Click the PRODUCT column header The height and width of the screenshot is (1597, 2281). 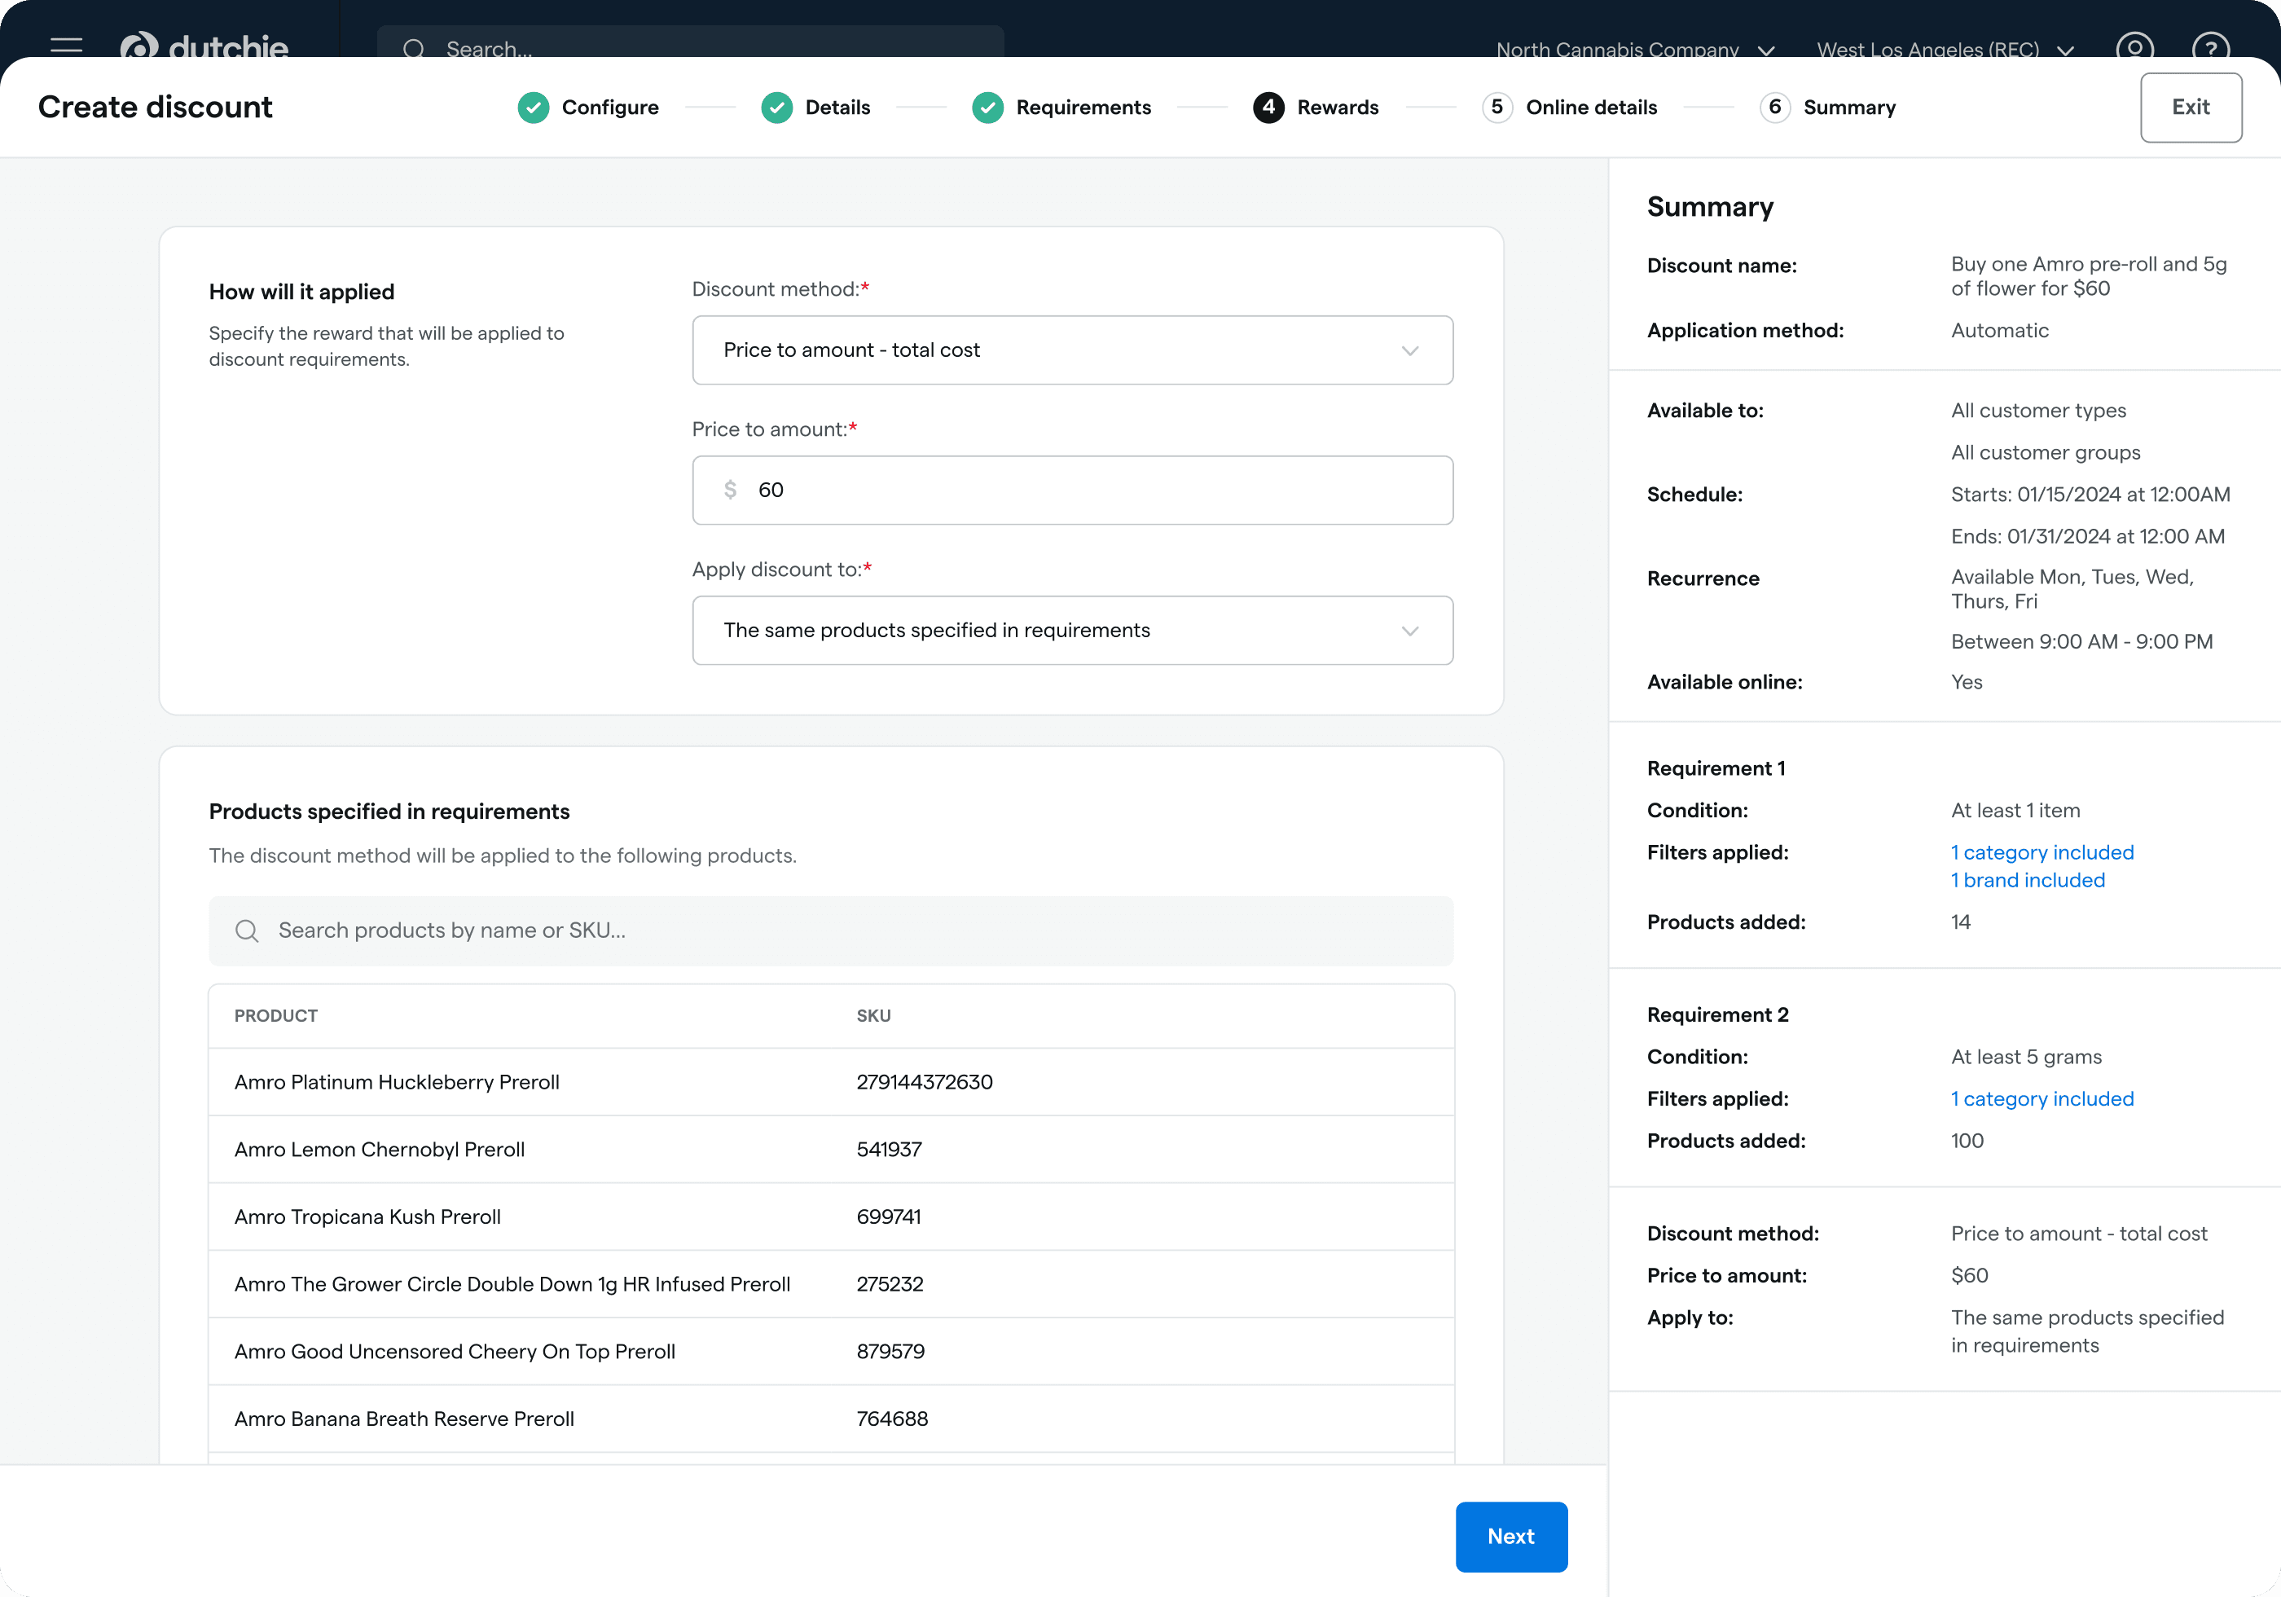click(x=276, y=1015)
